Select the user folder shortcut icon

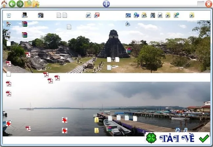144,15
